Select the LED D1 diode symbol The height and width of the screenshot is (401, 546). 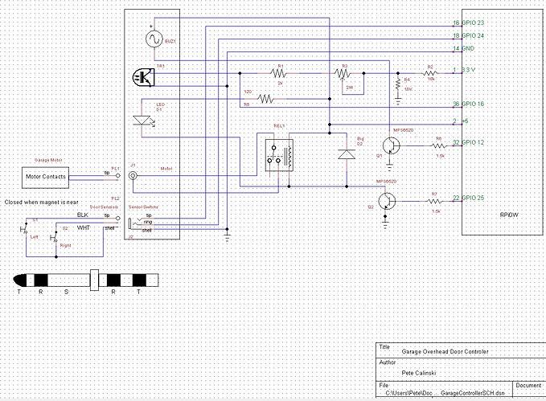143,121
